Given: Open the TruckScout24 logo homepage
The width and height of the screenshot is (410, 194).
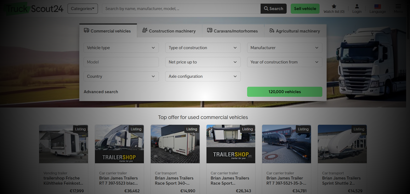Looking at the screenshot, I should (35, 9).
